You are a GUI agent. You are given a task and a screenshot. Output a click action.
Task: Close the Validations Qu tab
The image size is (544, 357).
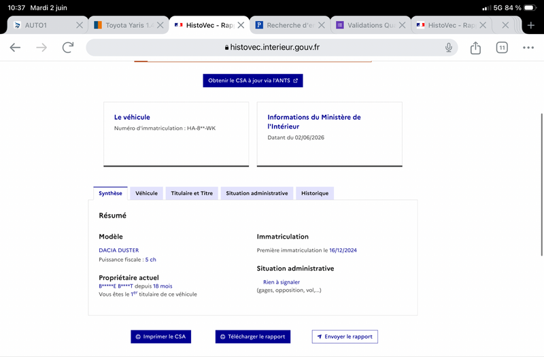402,25
